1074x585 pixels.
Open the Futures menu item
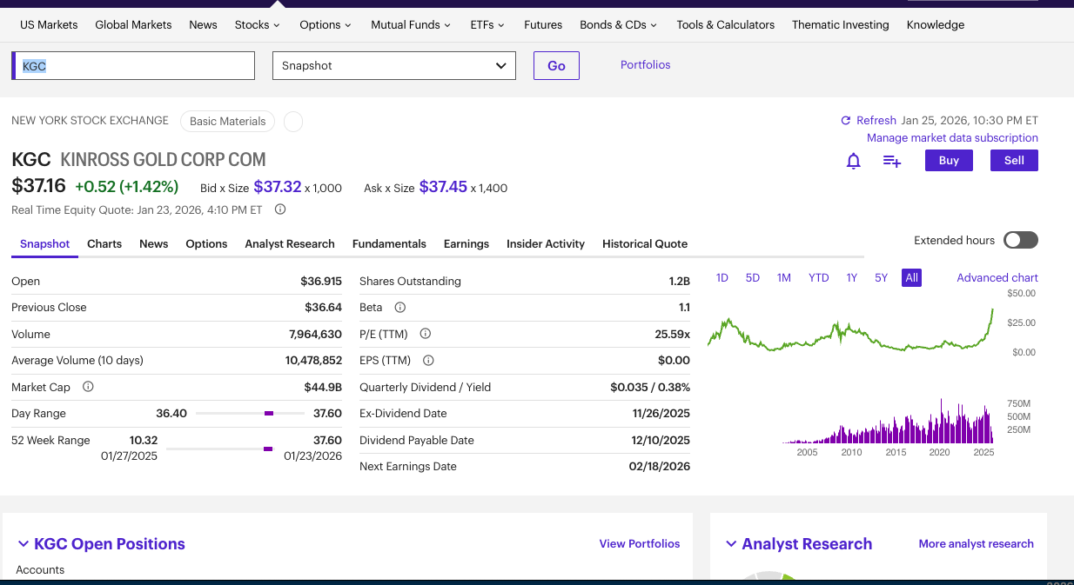(543, 25)
